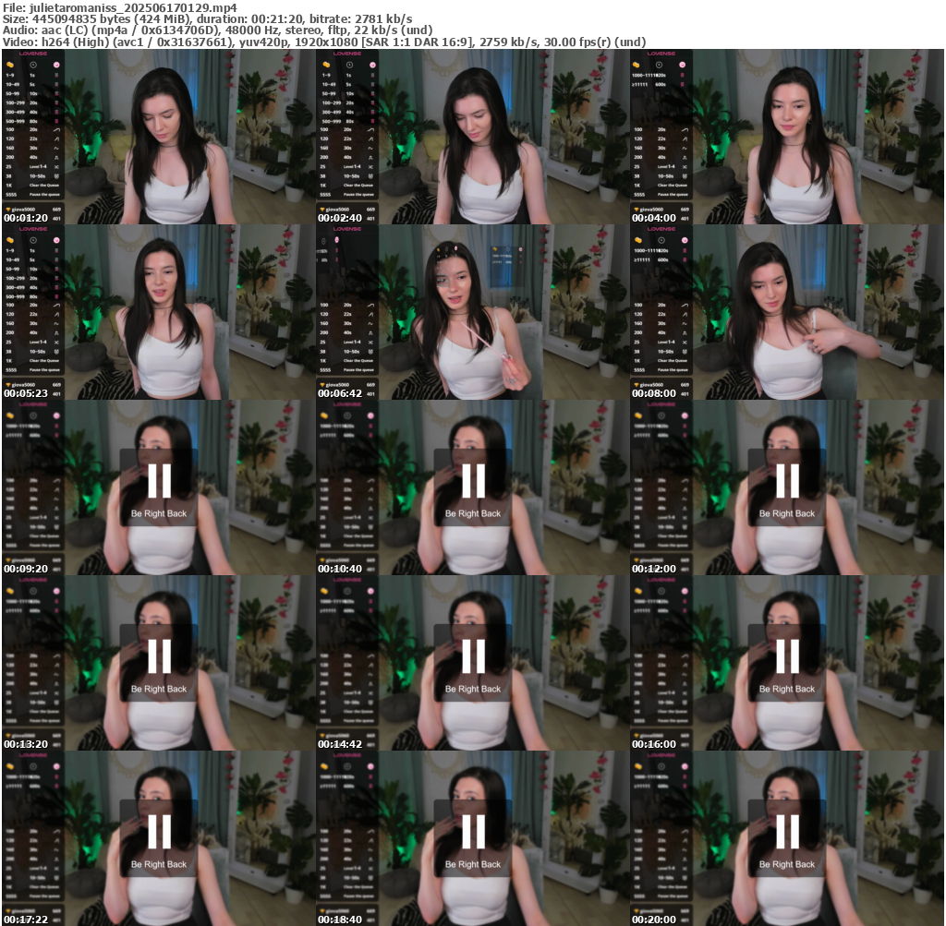Screen dimensions: 946x926
Task: Click the file name text in the header
Action: (x=120, y=7)
